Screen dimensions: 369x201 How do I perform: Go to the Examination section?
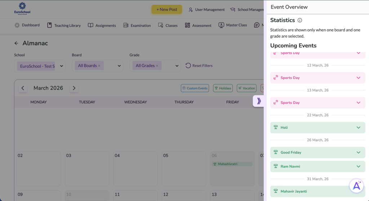(137, 25)
